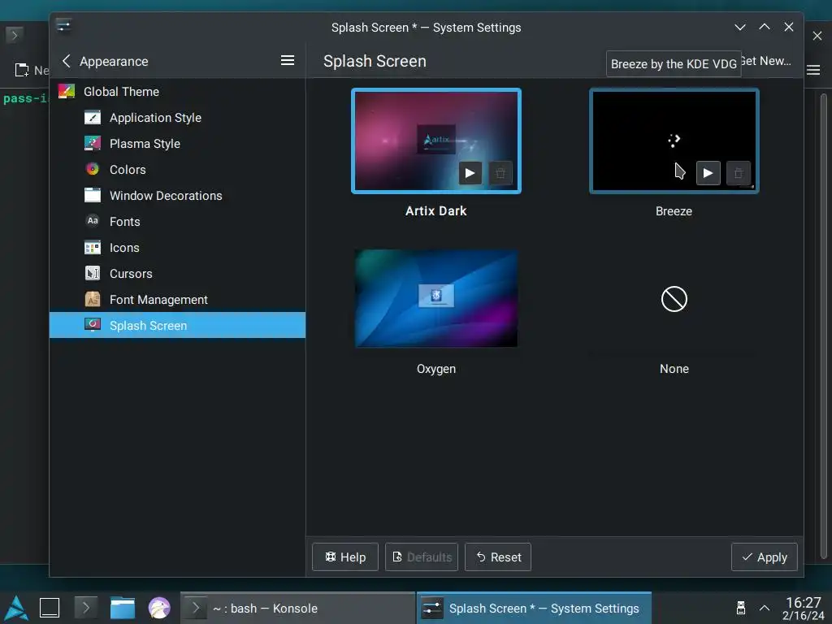Select the Breeze splash thumbnail
The width and height of the screenshot is (832, 624).
tap(674, 141)
